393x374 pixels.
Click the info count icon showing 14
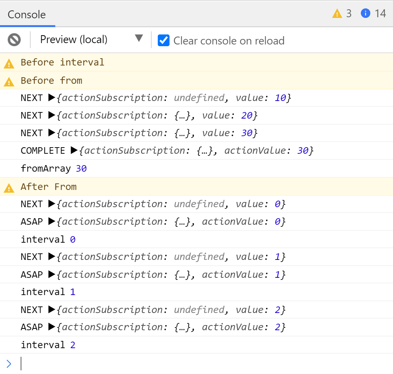[365, 13]
